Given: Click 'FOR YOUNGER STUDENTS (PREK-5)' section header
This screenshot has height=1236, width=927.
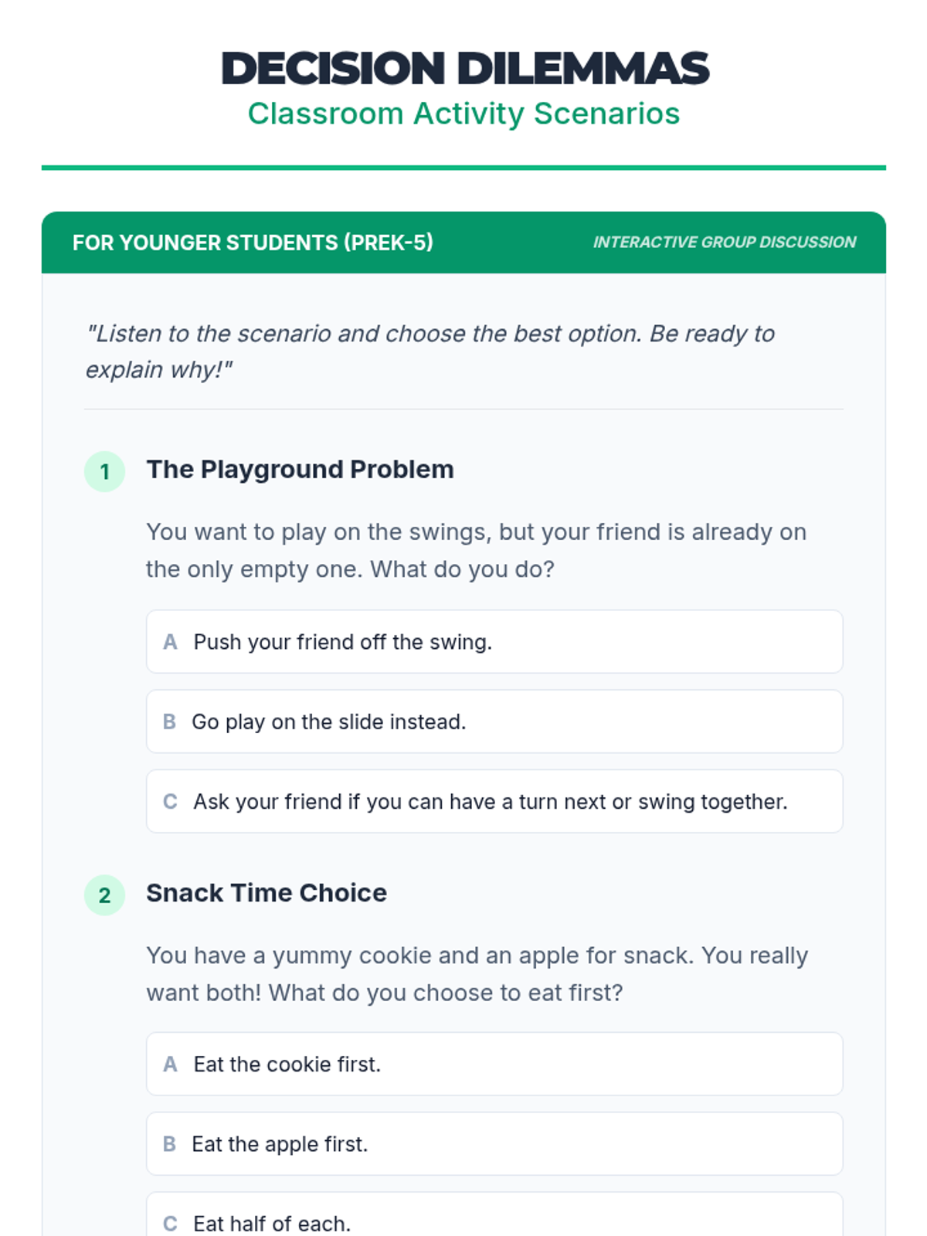Looking at the screenshot, I should pos(253,243).
